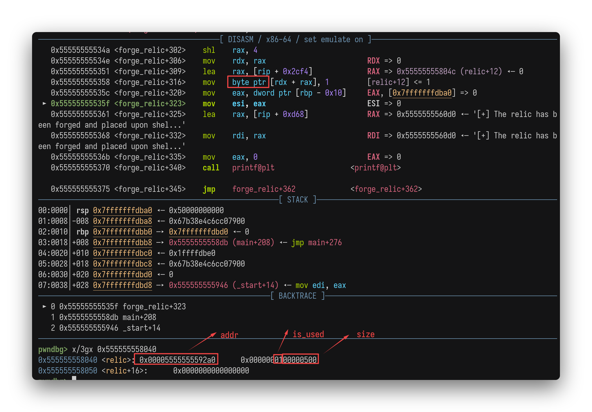
Task: Click the jmp mnemonic at forge_relic+345
Action: [x=209, y=189]
